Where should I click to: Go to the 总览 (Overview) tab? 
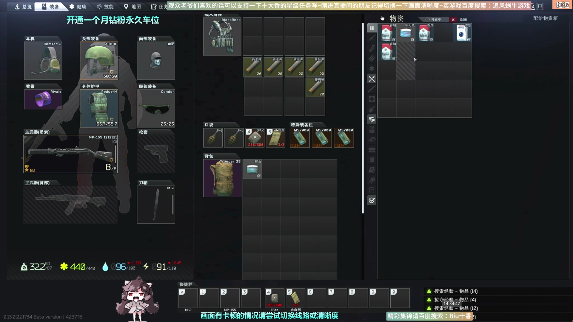pos(23,7)
